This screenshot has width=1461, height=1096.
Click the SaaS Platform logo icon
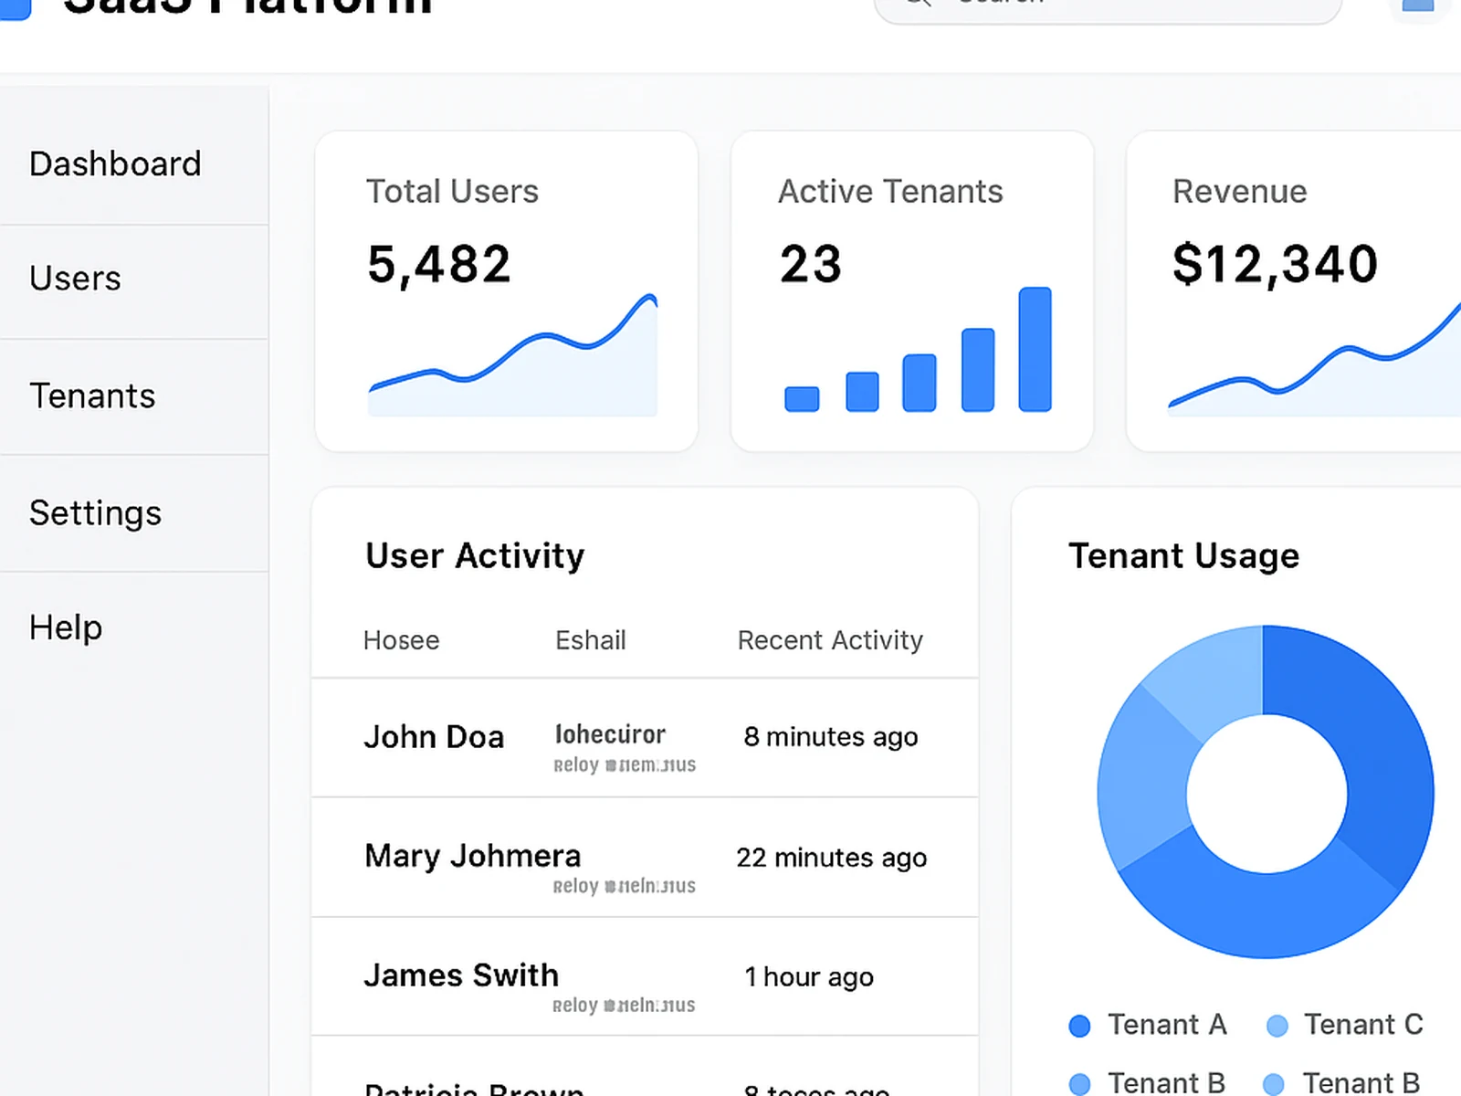pyautogui.click(x=16, y=9)
